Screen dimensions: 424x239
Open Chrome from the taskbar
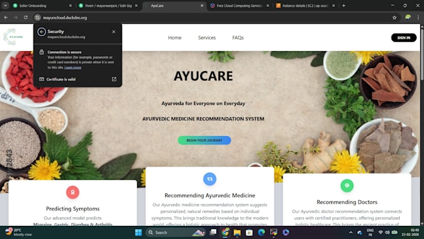tap(225, 232)
